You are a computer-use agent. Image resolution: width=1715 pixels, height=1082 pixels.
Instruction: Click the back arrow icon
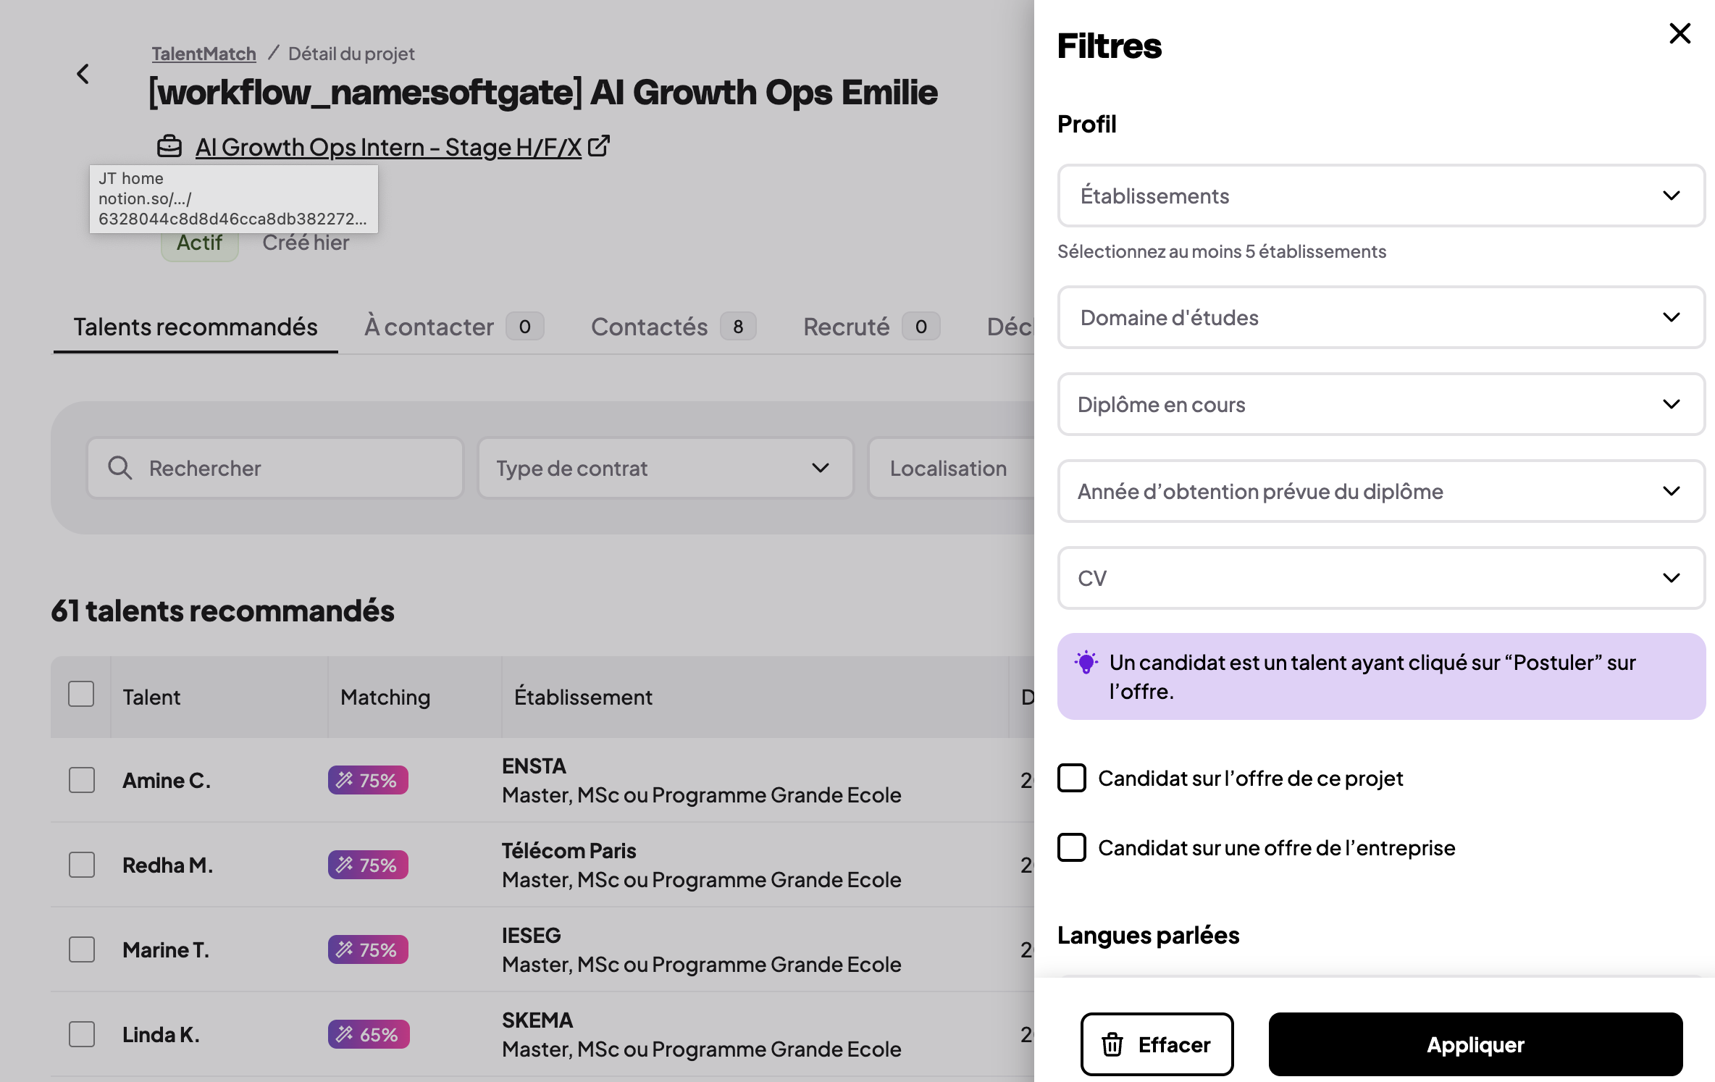coord(83,73)
